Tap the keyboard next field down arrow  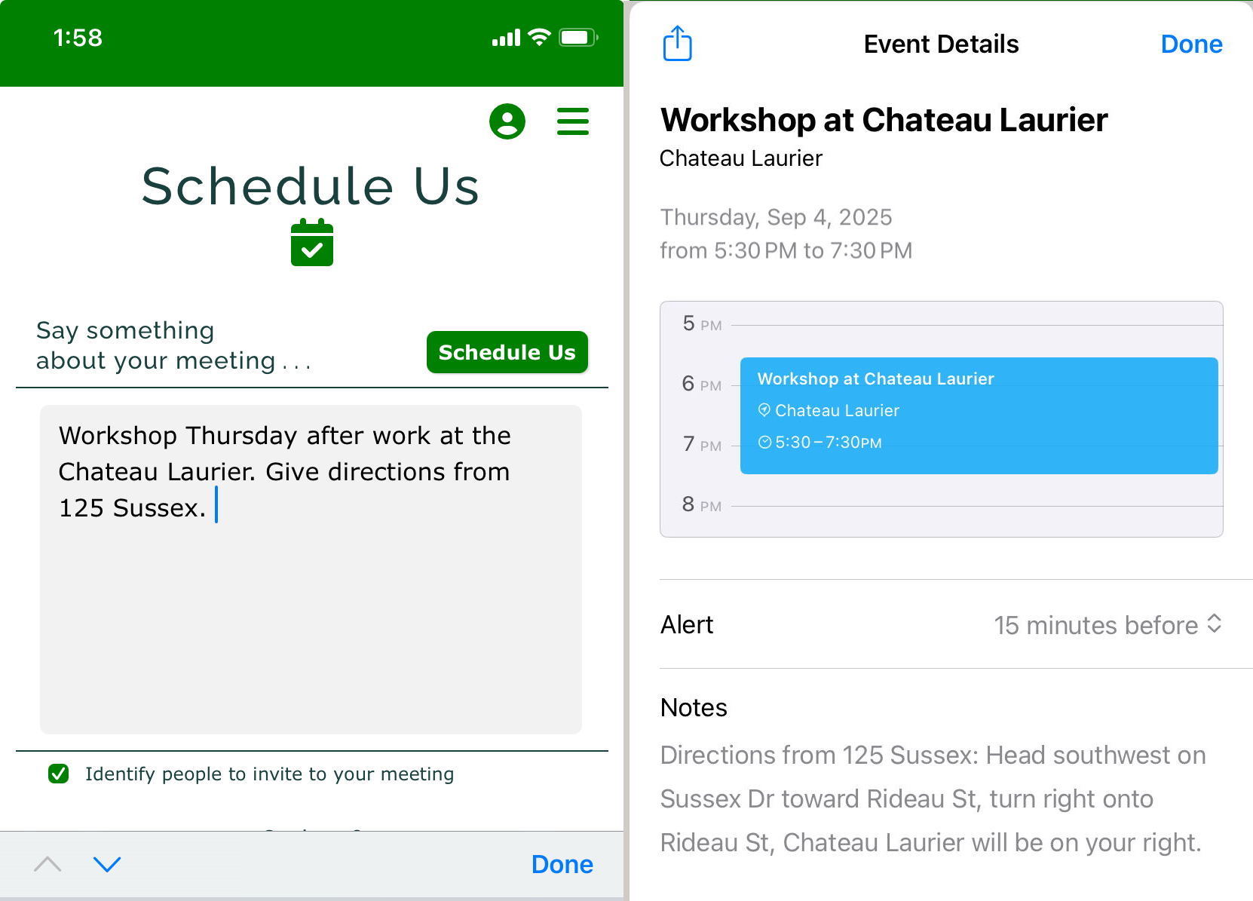click(106, 864)
